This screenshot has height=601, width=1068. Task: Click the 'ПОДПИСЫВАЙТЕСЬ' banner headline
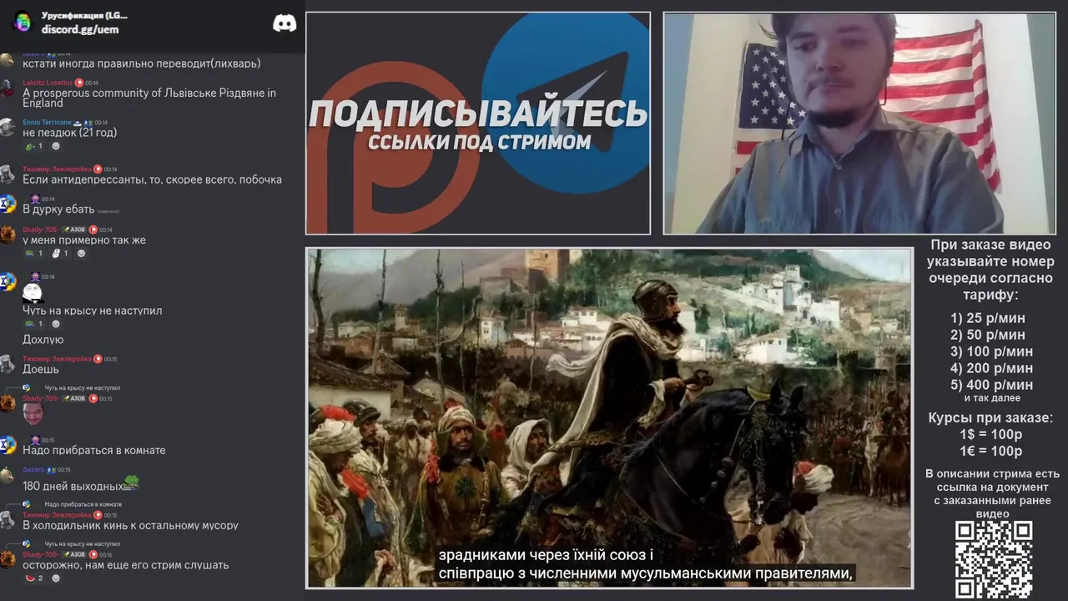click(478, 114)
